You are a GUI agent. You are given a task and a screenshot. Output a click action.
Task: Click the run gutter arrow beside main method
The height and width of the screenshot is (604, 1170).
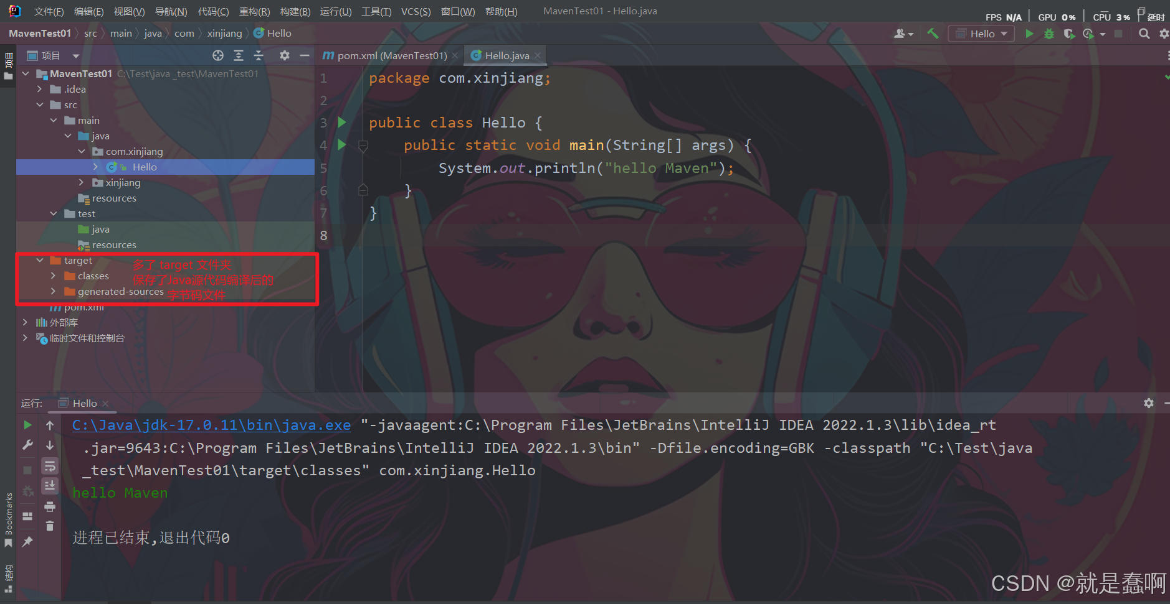point(341,144)
